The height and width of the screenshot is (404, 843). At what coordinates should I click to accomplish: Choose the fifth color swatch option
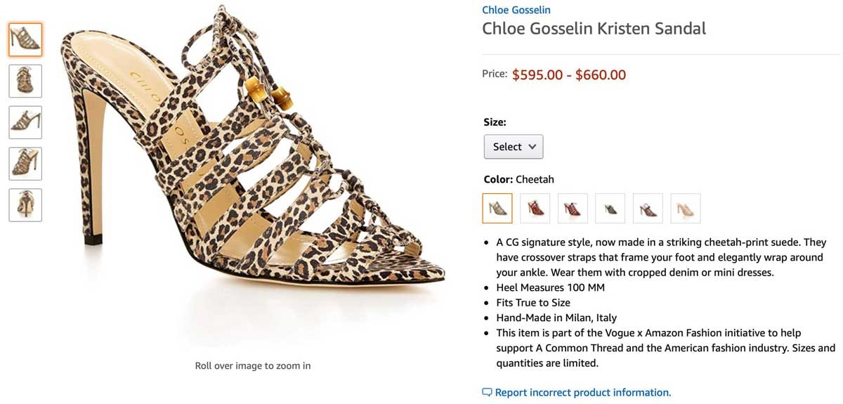[648, 208]
